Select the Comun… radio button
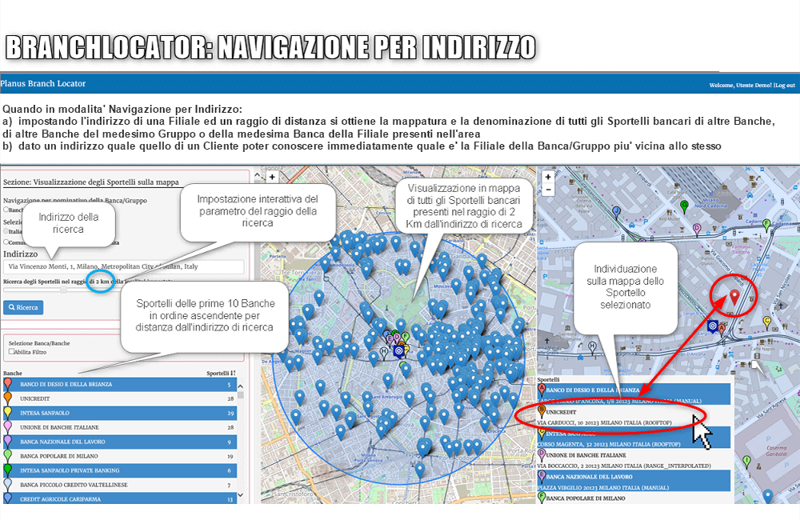 tap(6, 242)
